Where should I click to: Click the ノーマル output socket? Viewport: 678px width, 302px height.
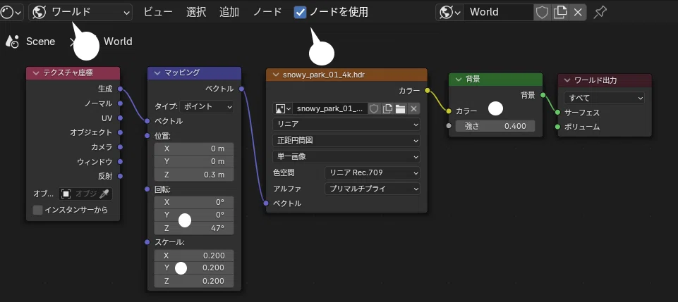(120, 103)
